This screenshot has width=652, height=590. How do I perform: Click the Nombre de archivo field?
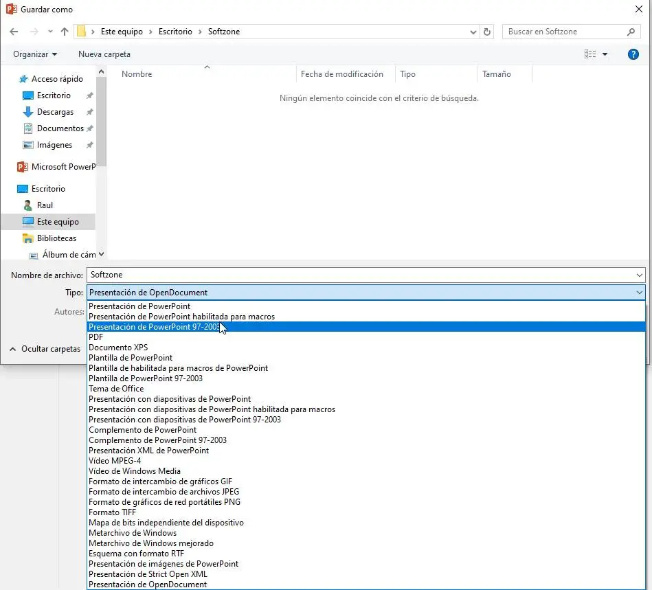[x=361, y=275]
